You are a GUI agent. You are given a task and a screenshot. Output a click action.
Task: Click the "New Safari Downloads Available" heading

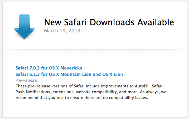(x=109, y=22)
